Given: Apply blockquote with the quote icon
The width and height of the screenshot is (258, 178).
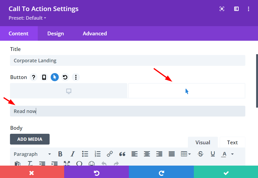Looking at the screenshot, I should tap(122, 154).
